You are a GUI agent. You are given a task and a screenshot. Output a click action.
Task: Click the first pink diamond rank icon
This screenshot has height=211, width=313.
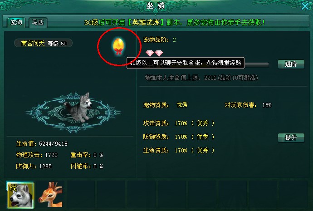point(150,53)
